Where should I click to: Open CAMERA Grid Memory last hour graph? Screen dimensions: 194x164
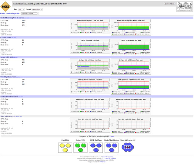pyautogui.click(x=131, y=47)
